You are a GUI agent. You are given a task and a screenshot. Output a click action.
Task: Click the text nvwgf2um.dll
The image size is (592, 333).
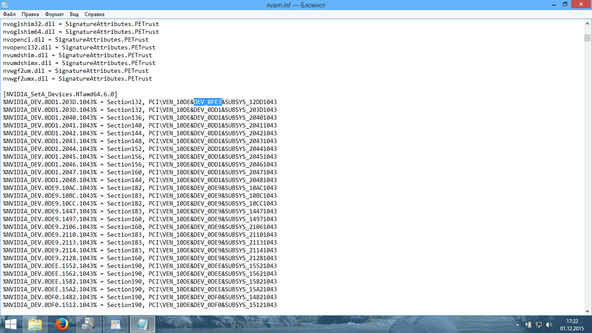click(24, 71)
